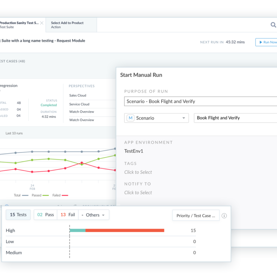The image size is (277, 277).
Task: Close the Production Sanity Test Suite tab
Action: (42, 23)
